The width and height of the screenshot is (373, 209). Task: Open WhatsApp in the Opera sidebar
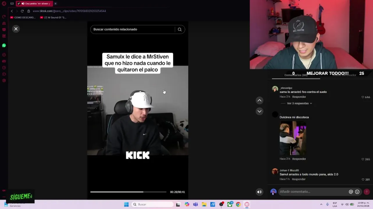(x=4, y=46)
